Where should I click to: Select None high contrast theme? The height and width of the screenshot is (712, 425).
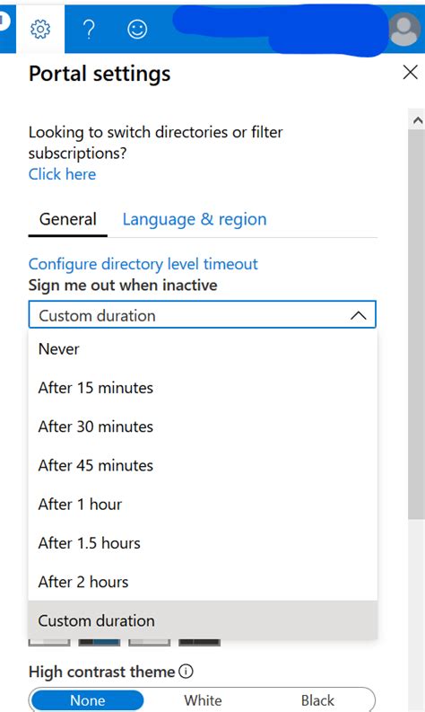point(88,700)
